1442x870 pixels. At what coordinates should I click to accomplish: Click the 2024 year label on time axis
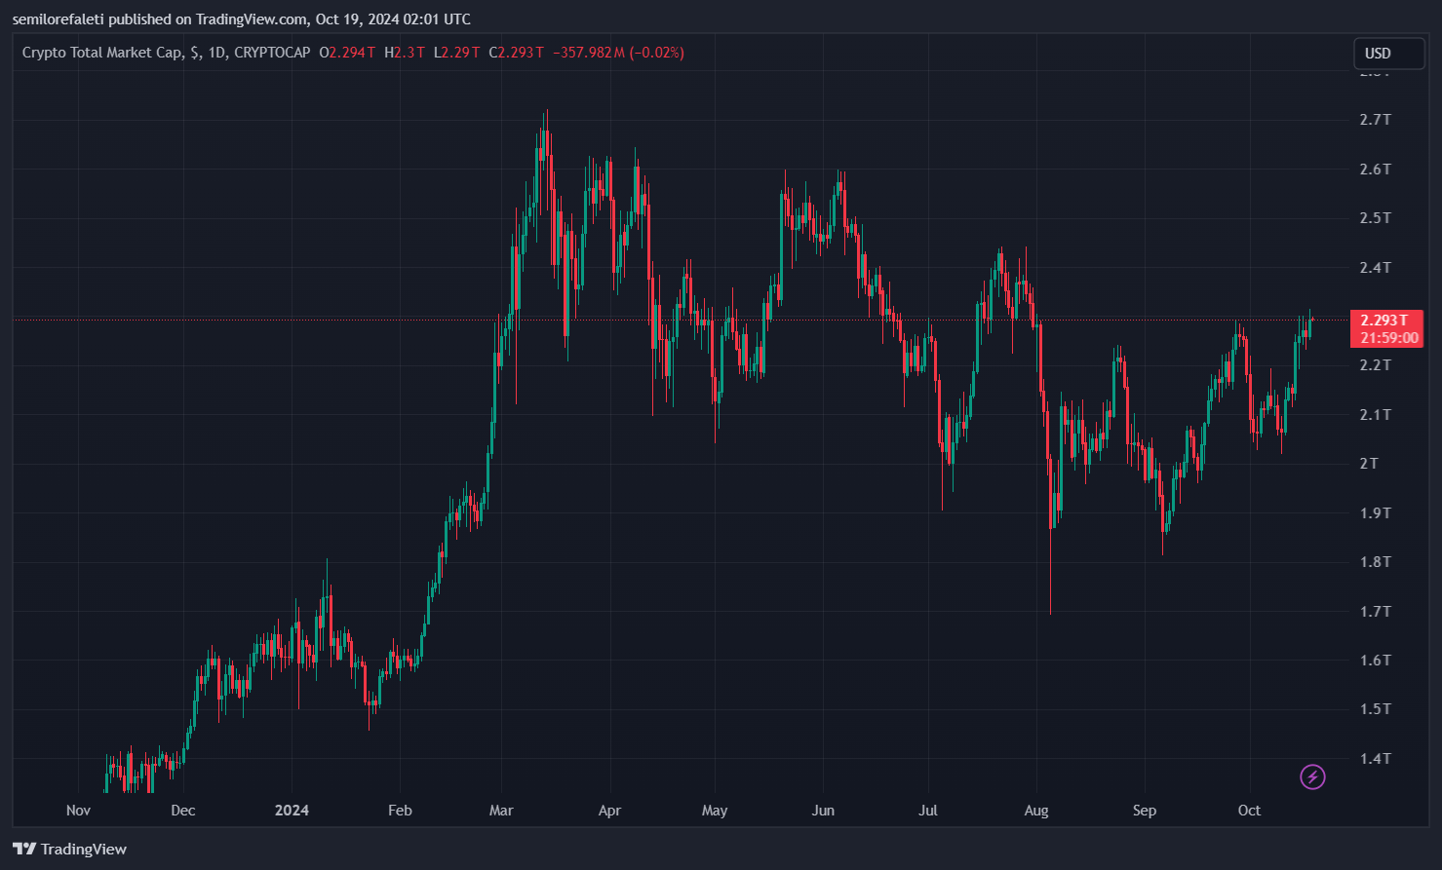tap(292, 810)
